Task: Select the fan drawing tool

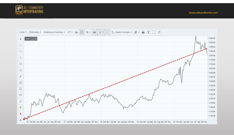Action: tap(21, 101)
